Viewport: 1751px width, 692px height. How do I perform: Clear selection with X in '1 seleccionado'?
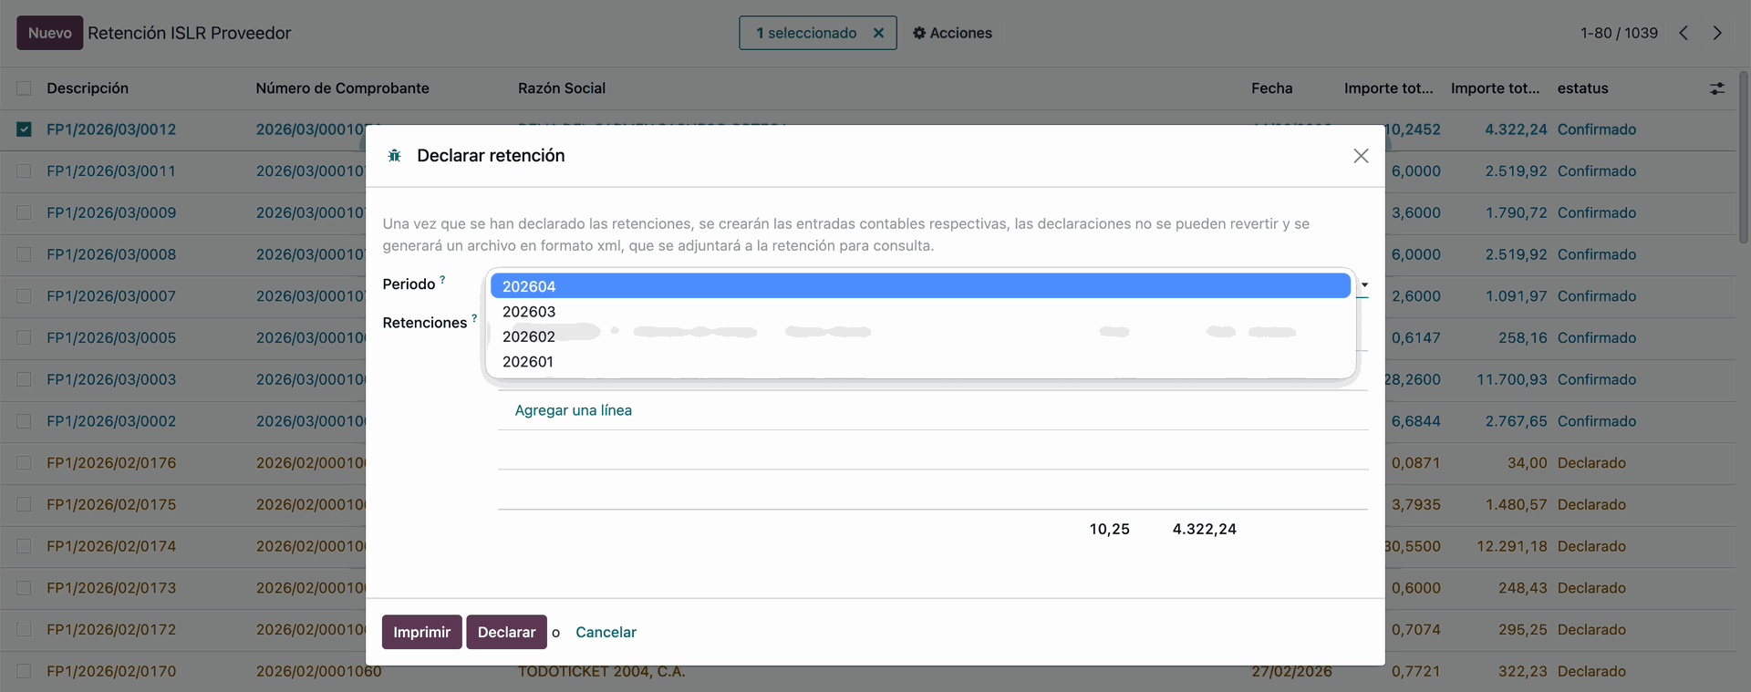point(878,33)
